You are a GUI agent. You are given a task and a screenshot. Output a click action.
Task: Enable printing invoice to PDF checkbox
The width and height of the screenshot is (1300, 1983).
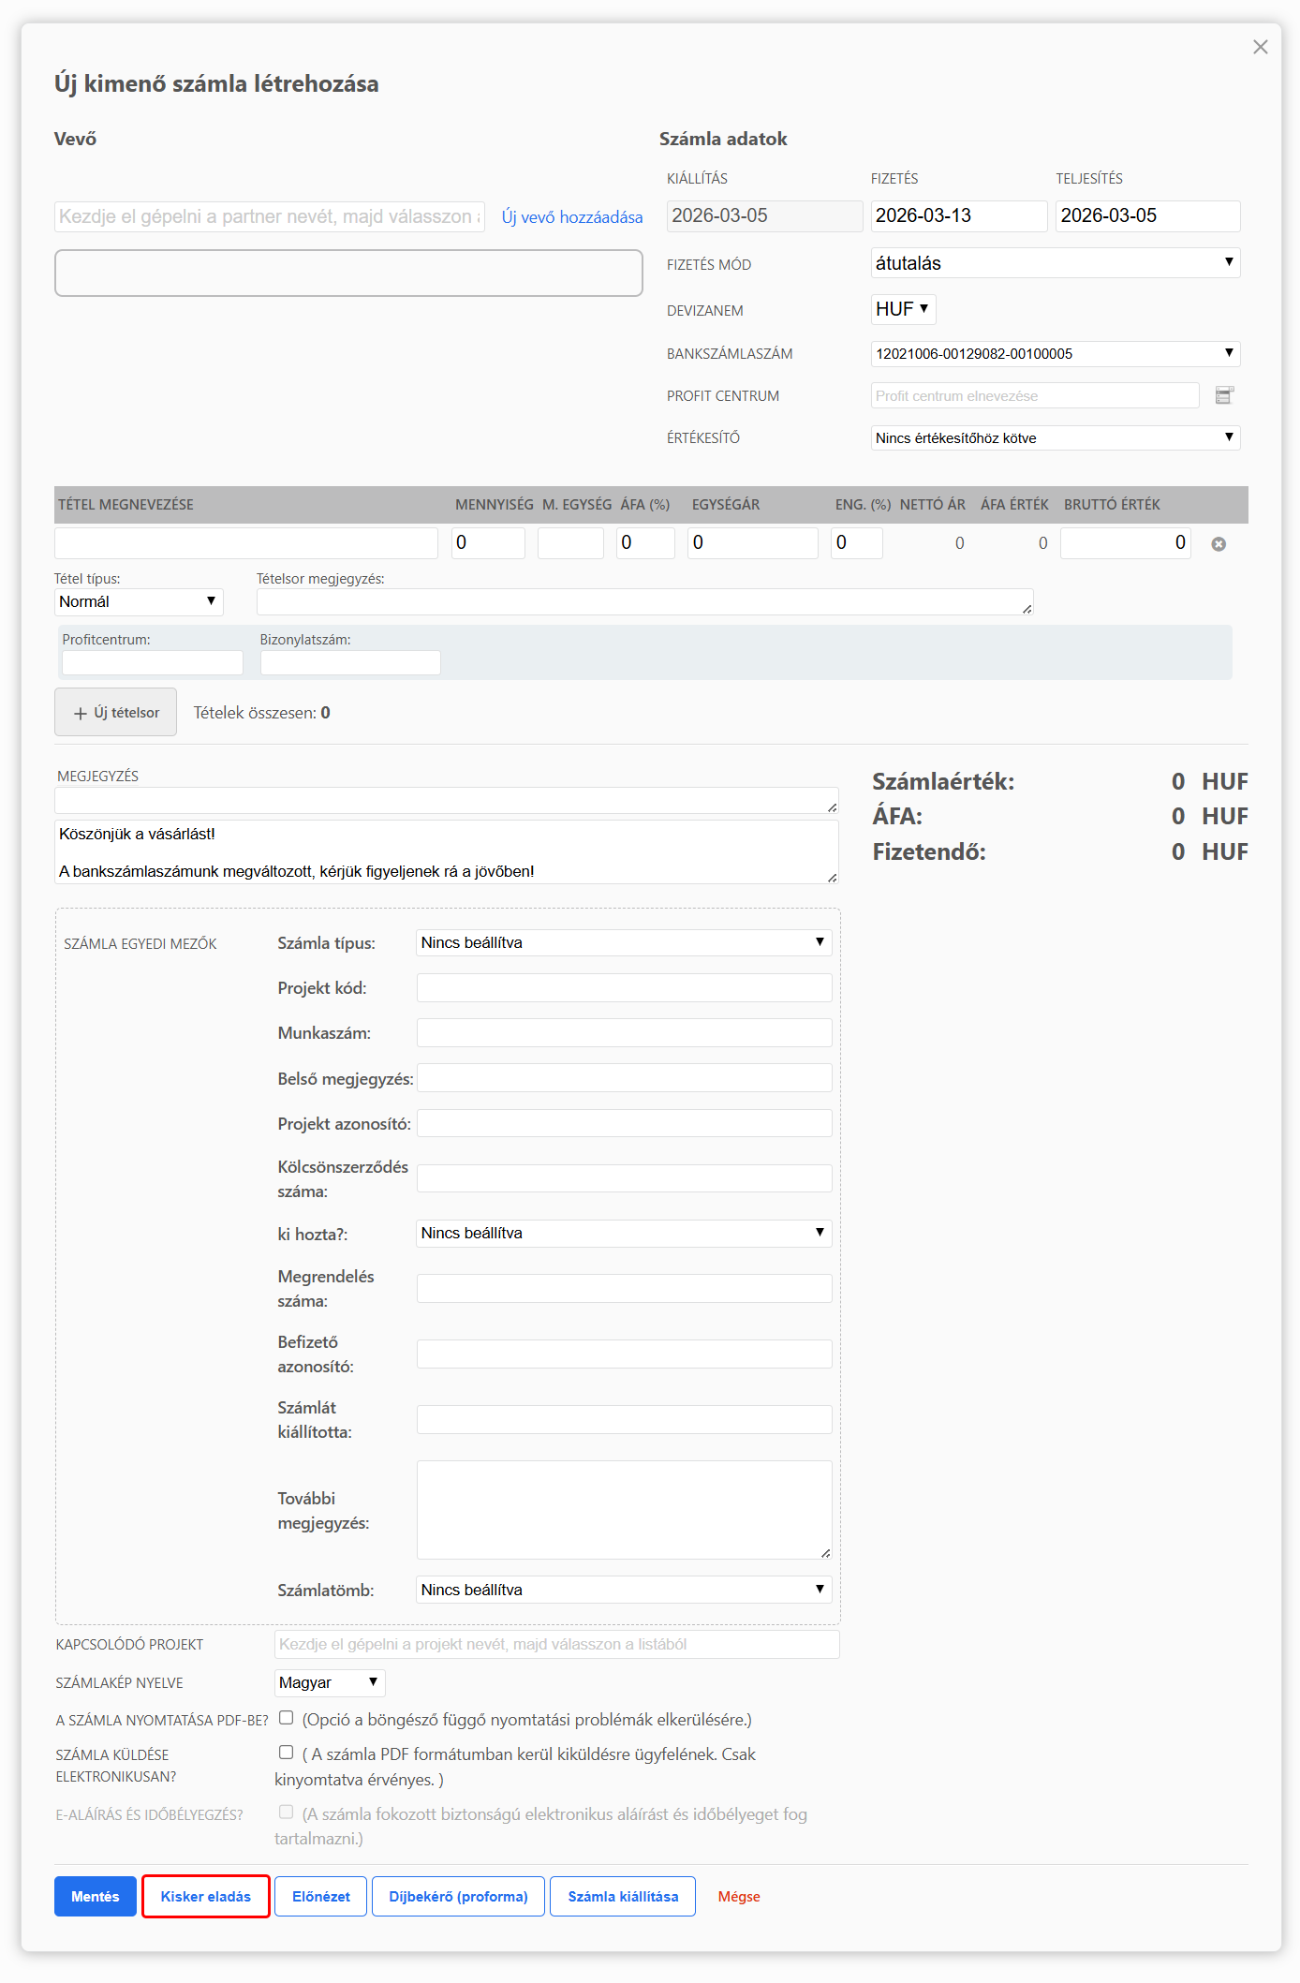tap(287, 1717)
